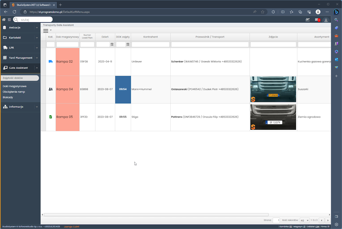The width and height of the screenshot is (342, 229).
Task: Open the hamburger grid menu dropdown
Action: click(47, 30)
